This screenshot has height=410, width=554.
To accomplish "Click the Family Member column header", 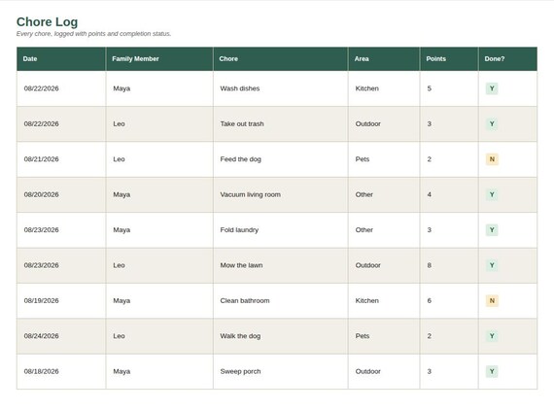I will [x=159, y=59].
